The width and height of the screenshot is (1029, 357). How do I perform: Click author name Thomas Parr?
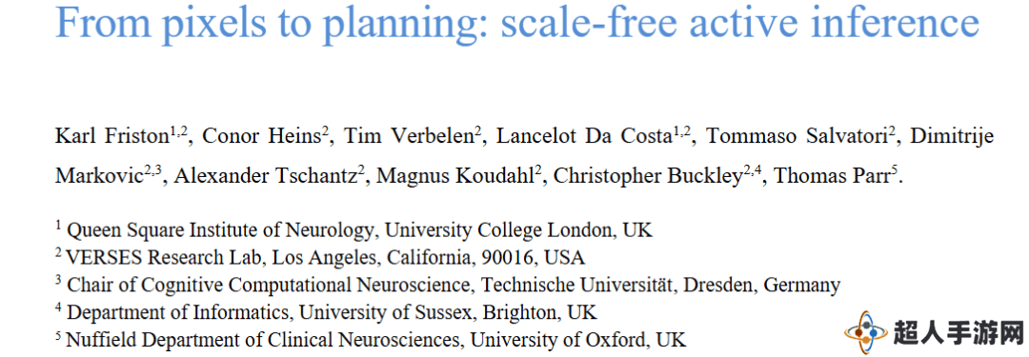point(830,176)
